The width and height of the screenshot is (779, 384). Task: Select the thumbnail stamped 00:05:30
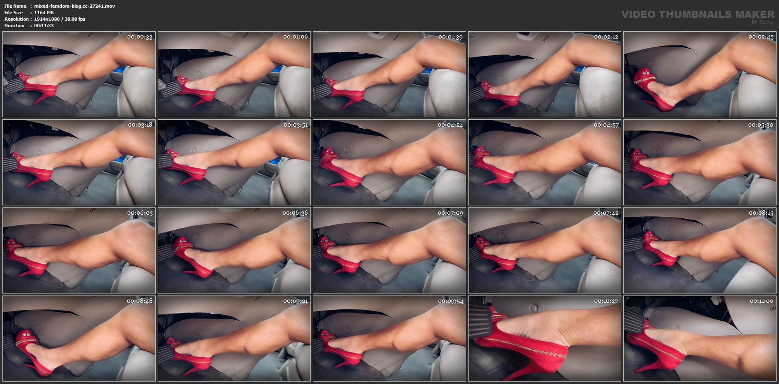pos(700,162)
